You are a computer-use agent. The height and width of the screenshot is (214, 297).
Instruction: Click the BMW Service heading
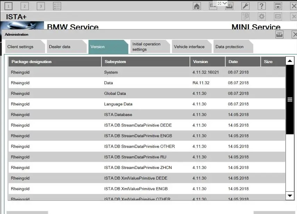click(73, 27)
